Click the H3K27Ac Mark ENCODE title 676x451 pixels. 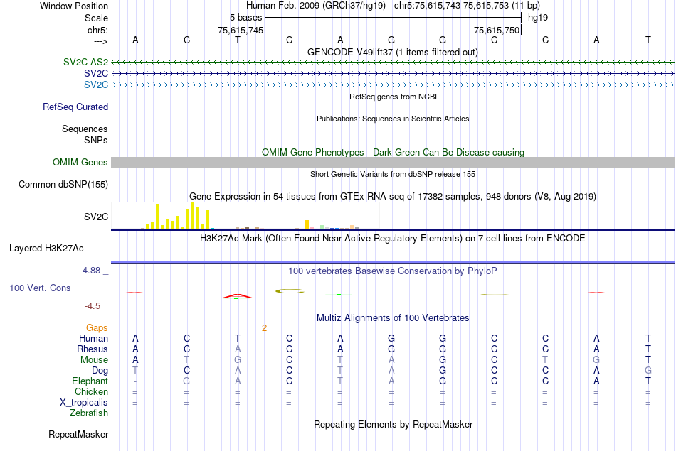pyautogui.click(x=392, y=239)
